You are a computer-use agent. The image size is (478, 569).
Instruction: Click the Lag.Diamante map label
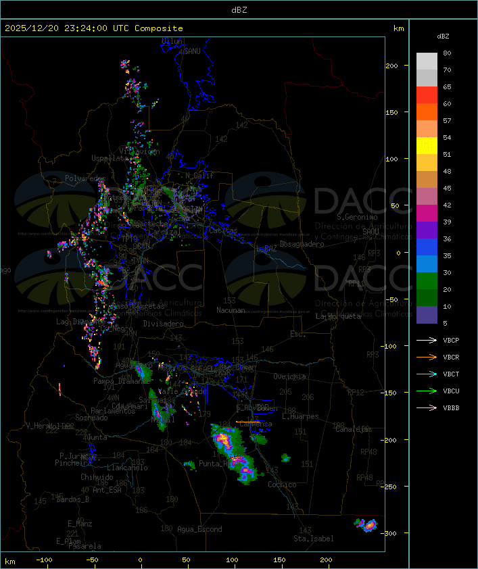[80, 322]
